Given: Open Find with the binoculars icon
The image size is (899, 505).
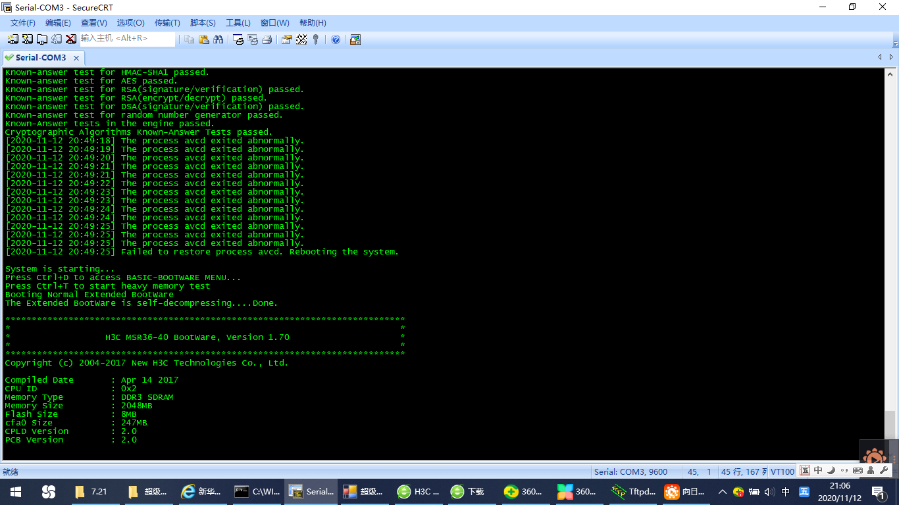Looking at the screenshot, I should coord(218,39).
